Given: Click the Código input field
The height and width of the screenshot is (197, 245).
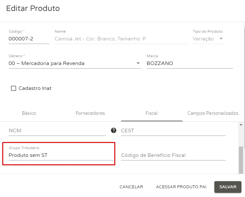Looking at the screenshot, I should pos(28,39).
